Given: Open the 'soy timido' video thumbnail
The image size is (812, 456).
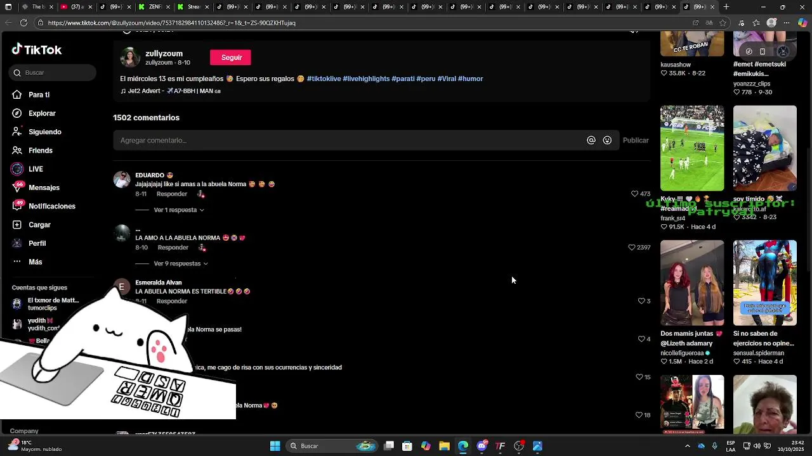Looking at the screenshot, I should coord(765,148).
